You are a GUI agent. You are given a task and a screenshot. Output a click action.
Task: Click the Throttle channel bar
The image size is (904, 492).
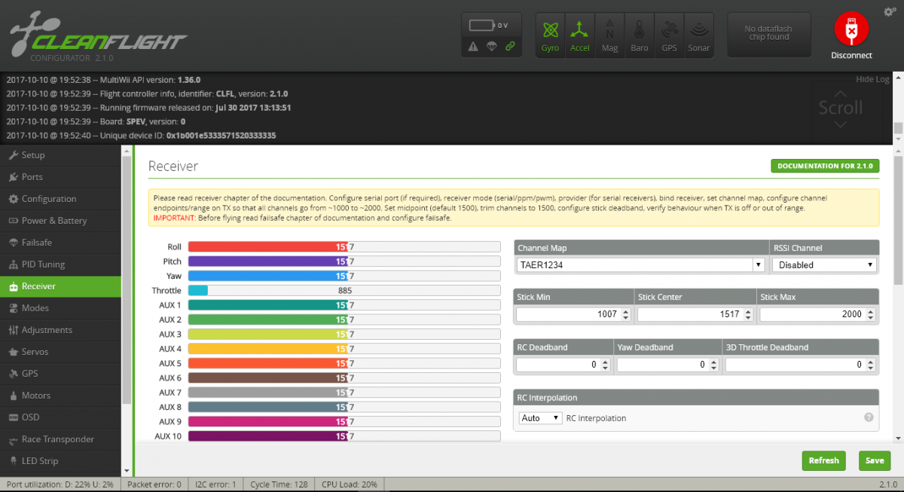point(344,291)
